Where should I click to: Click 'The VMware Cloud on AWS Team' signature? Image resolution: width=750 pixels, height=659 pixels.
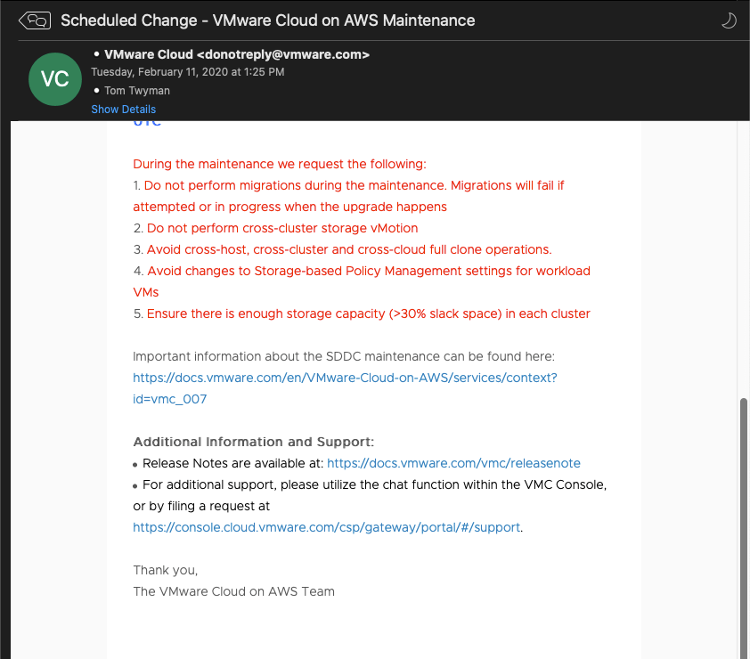pyautogui.click(x=233, y=591)
